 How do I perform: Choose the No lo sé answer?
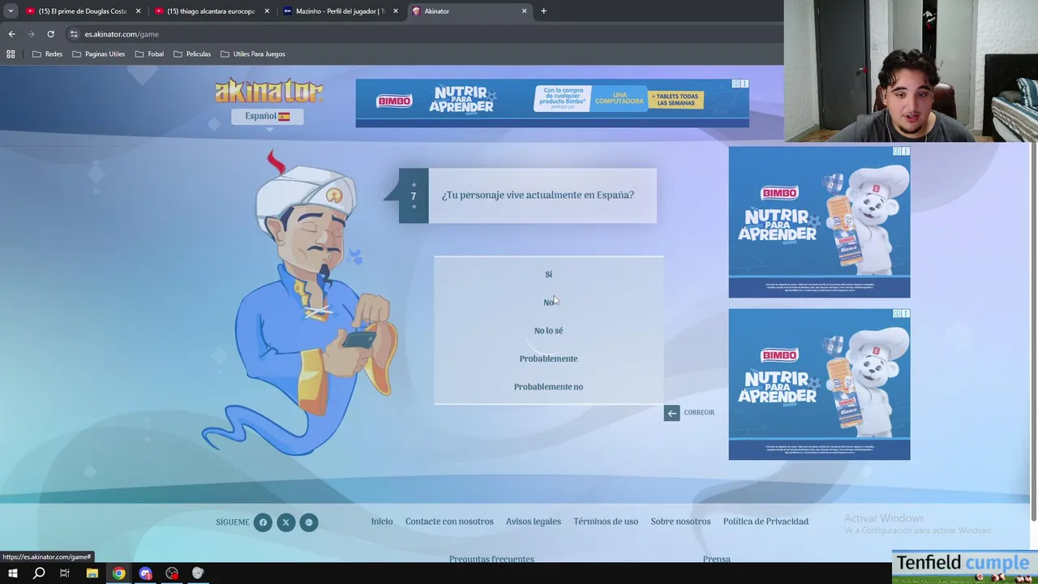tap(548, 330)
